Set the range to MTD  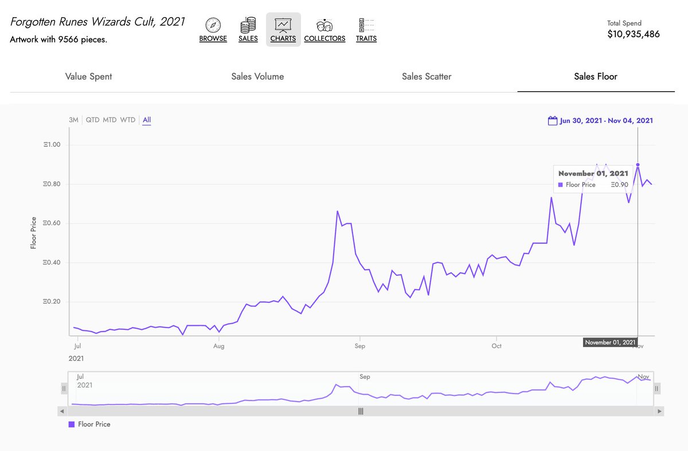110,120
